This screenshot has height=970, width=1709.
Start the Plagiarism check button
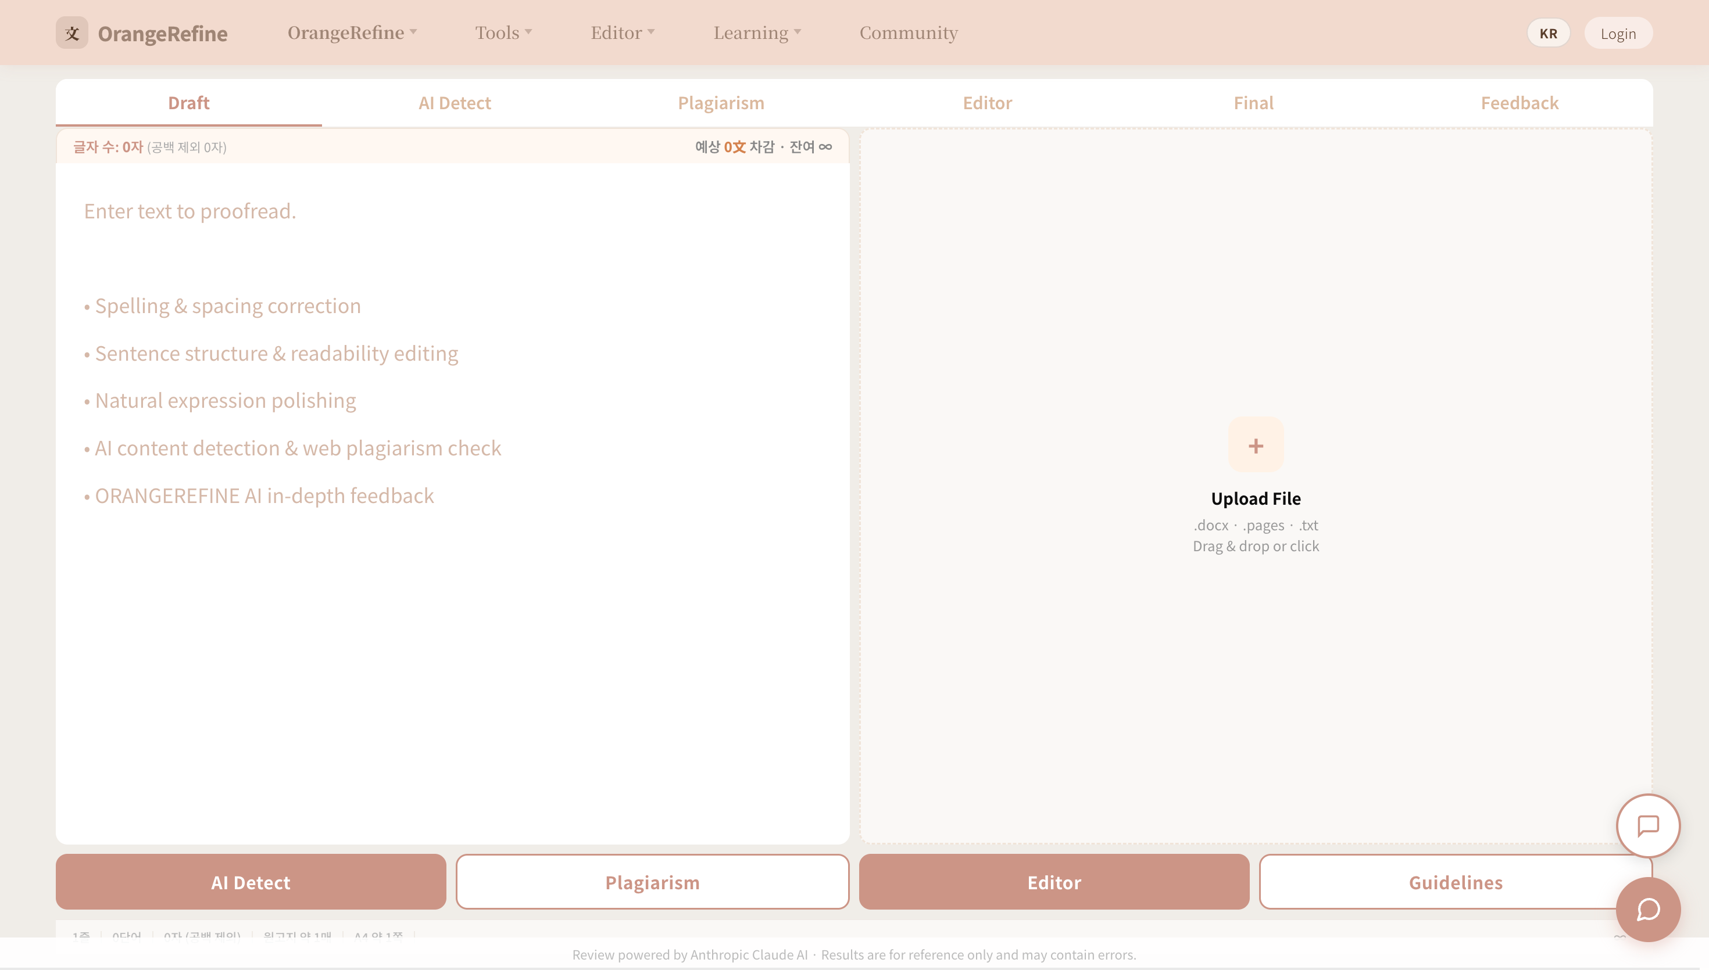click(652, 881)
